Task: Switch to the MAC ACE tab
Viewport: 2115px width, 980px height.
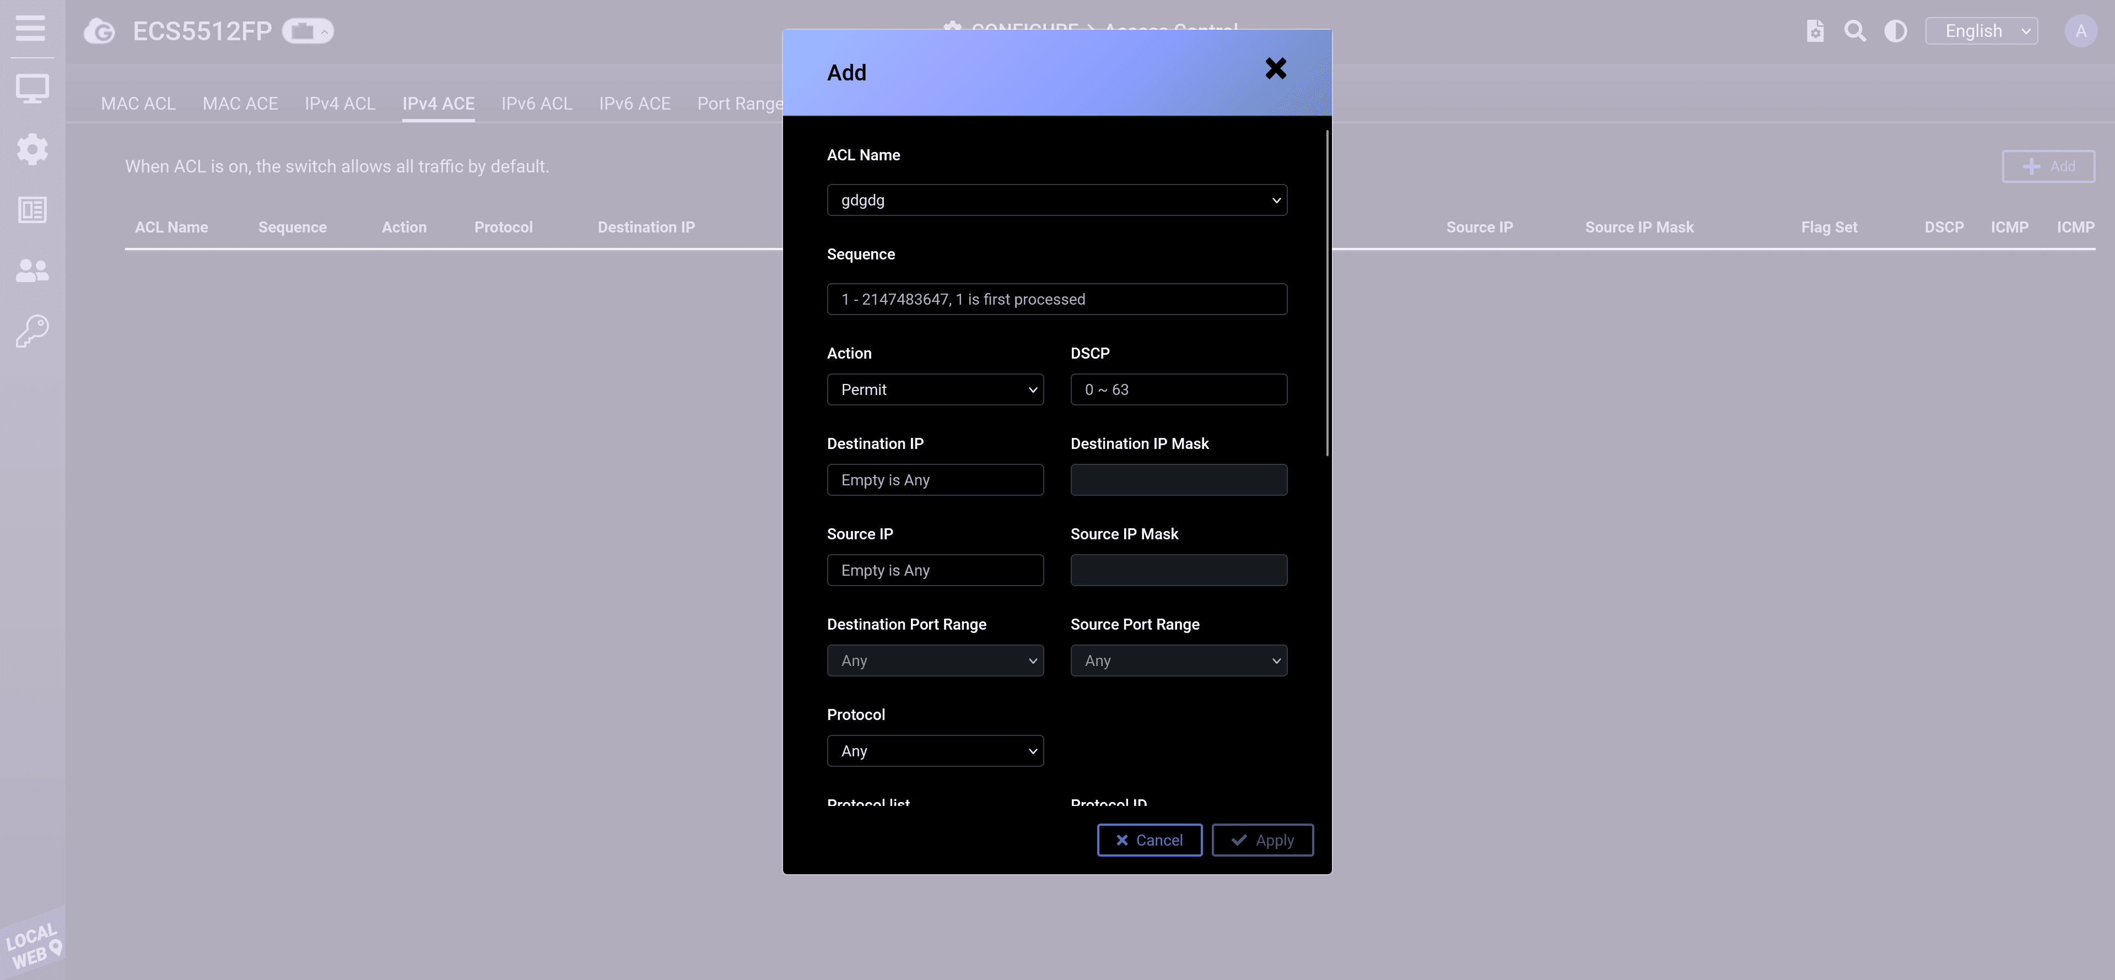Action: [x=240, y=104]
